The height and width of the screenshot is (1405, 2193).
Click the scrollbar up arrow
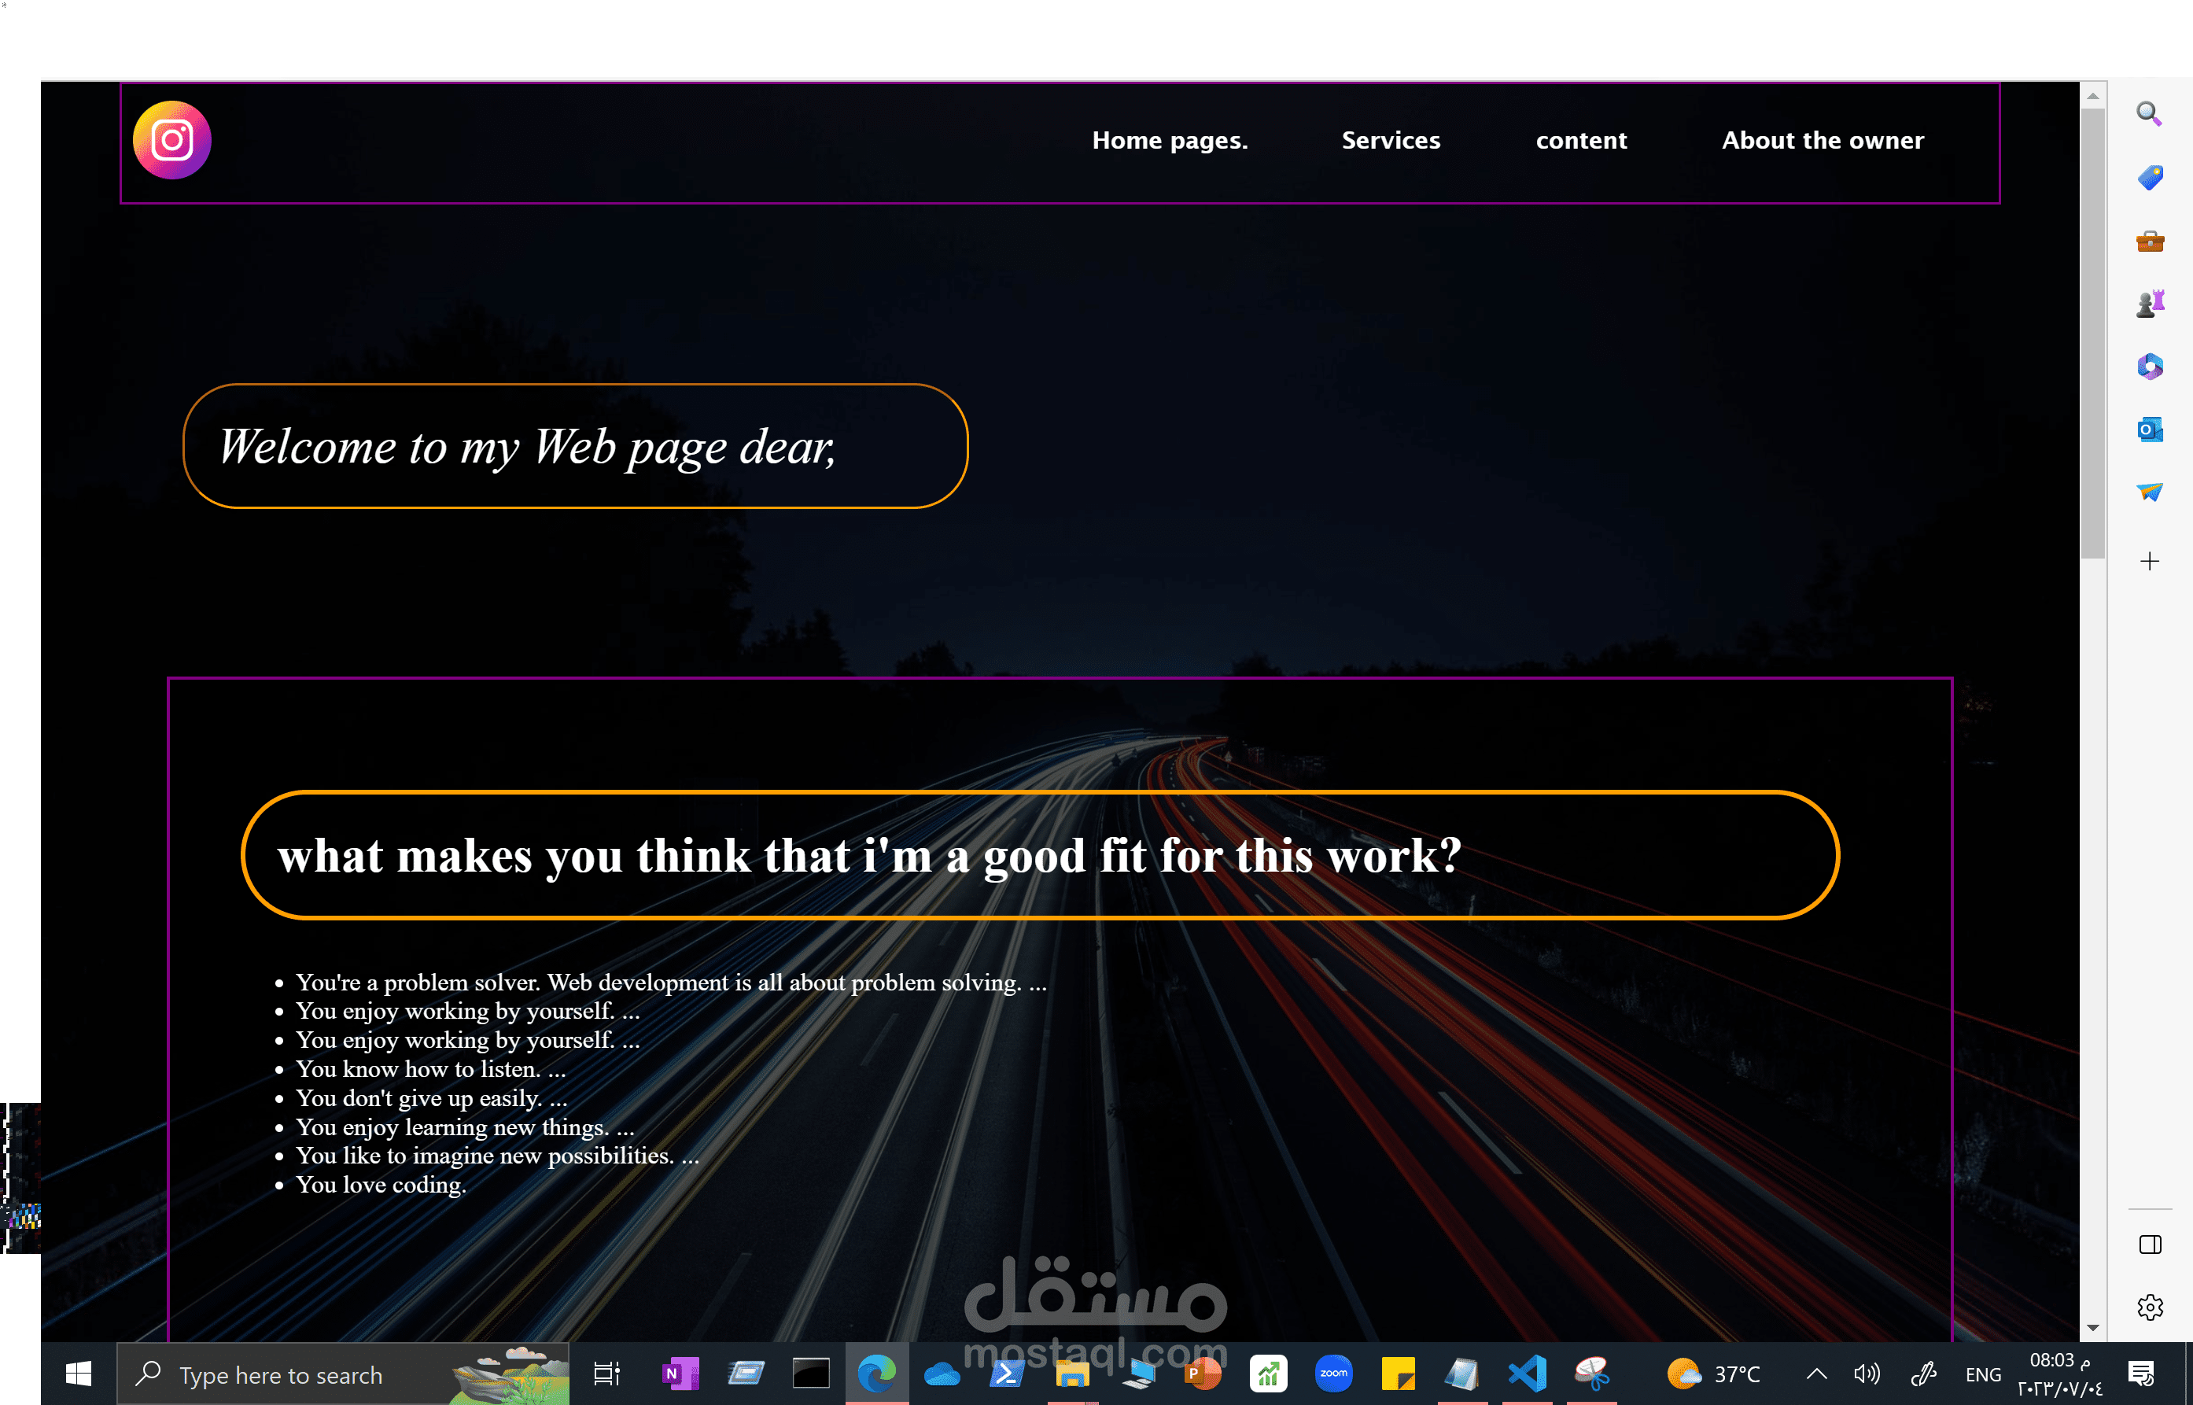click(2092, 96)
